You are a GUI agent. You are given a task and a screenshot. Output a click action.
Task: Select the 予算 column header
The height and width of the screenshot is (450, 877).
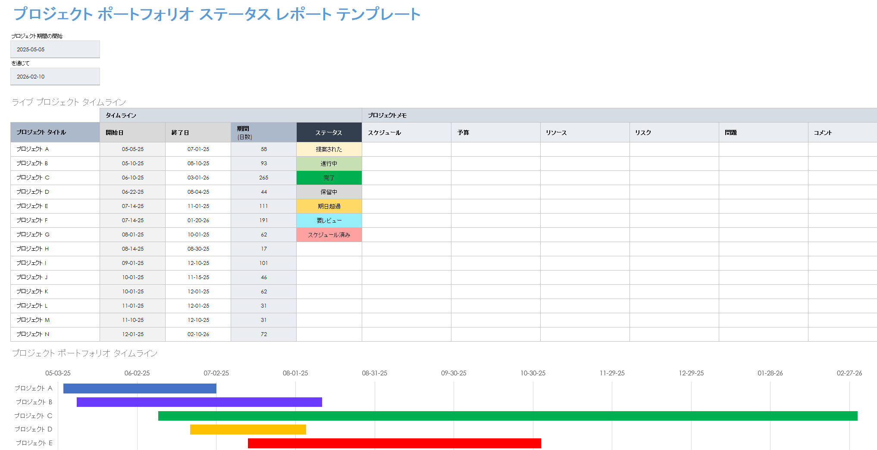pyautogui.click(x=496, y=132)
